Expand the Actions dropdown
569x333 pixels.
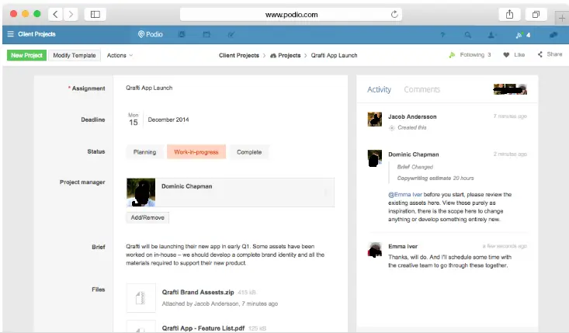click(x=120, y=56)
